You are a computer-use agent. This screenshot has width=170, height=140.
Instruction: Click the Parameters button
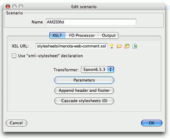[x=84, y=80]
